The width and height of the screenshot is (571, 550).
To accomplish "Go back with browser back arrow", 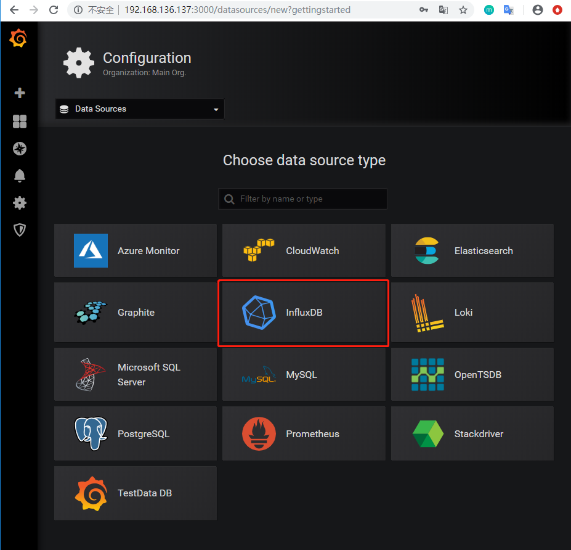I will tap(14, 10).
